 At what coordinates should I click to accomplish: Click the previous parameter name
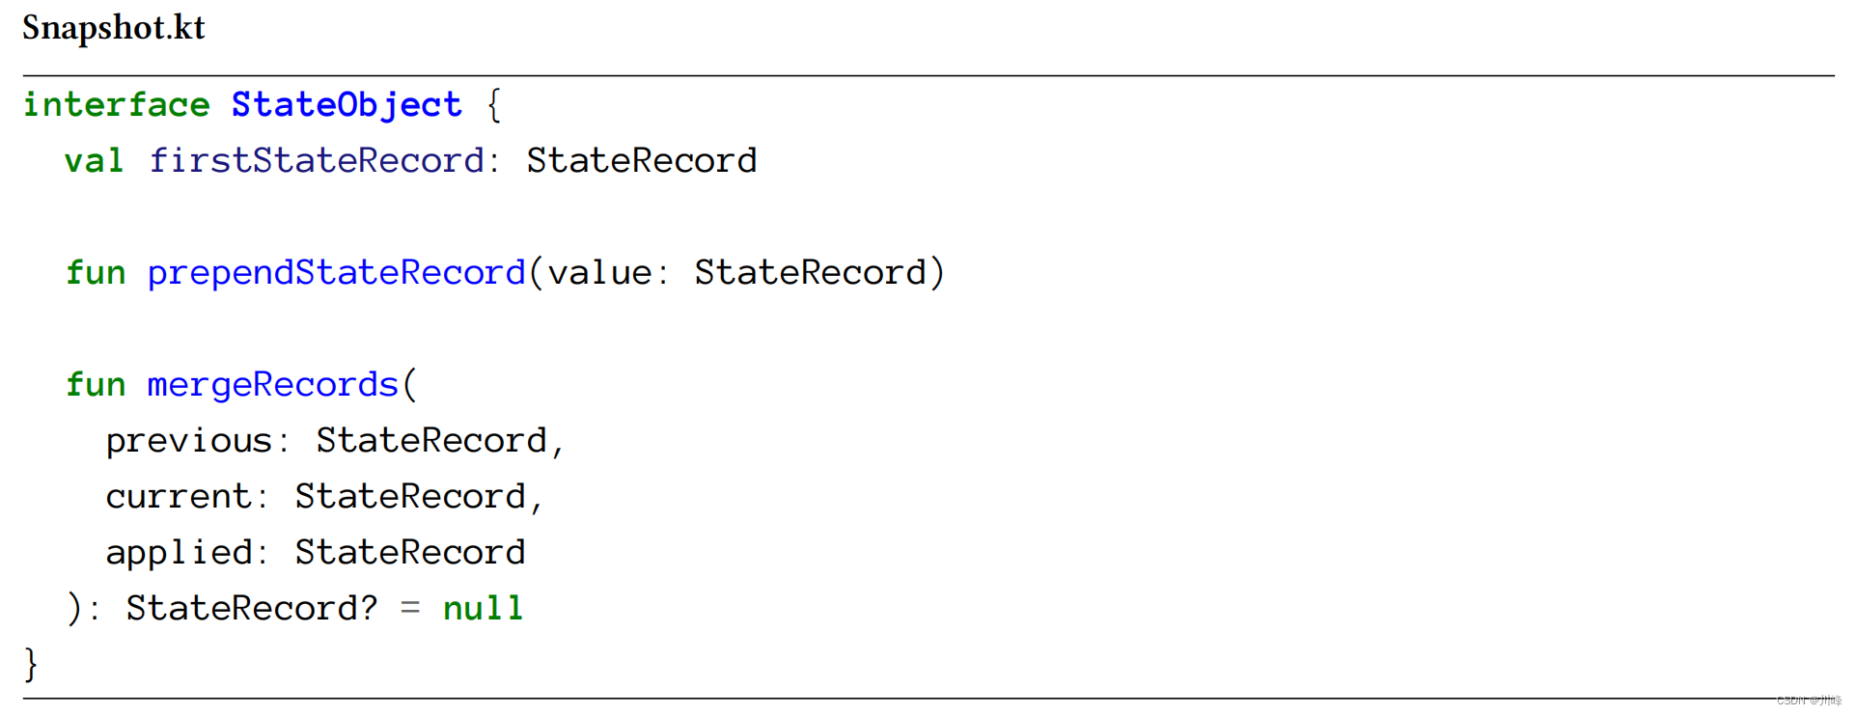pos(189,440)
